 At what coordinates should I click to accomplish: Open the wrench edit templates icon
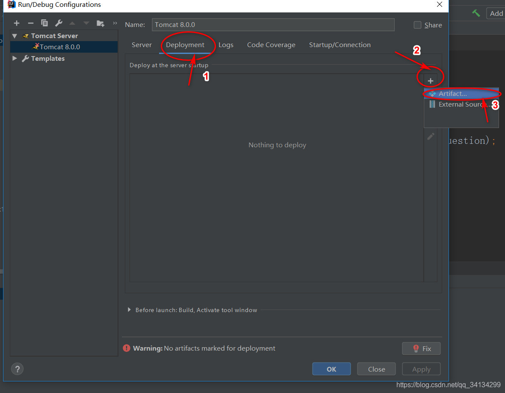point(59,23)
